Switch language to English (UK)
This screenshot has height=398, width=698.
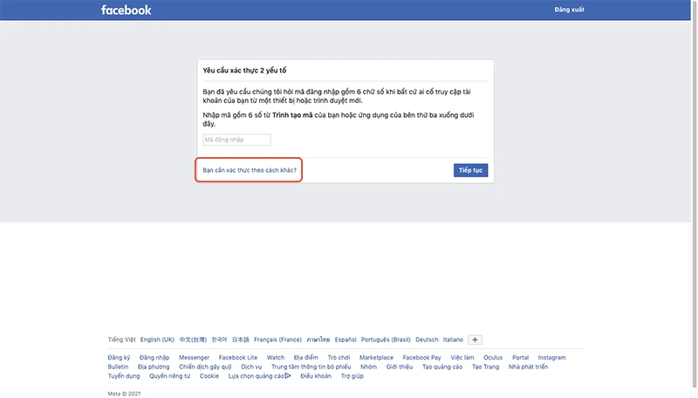(157, 340)
